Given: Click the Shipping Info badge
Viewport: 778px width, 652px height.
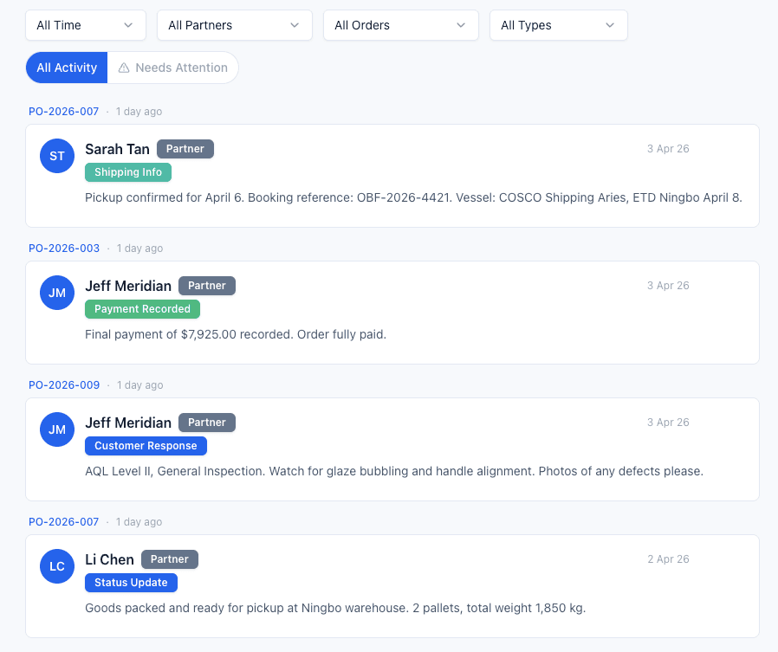Looking at the screenshot, I should 128,172.
